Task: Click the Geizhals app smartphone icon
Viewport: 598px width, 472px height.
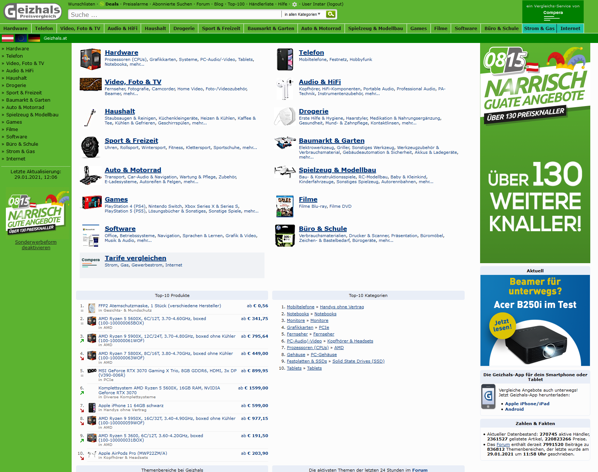Action: tap(488, 396)
